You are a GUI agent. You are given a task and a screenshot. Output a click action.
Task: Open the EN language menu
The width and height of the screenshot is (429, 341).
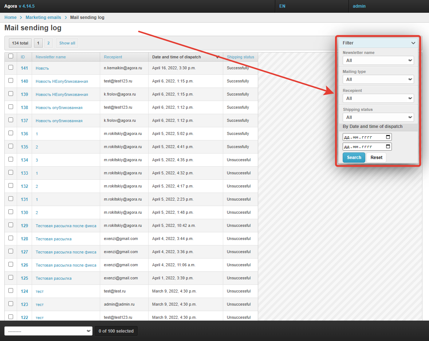282,6
